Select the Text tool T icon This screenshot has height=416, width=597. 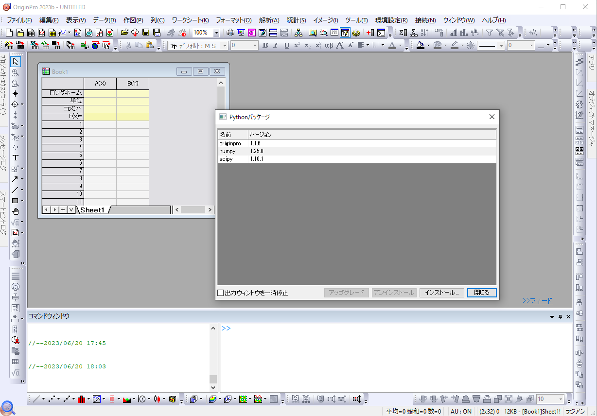[16, 157]
